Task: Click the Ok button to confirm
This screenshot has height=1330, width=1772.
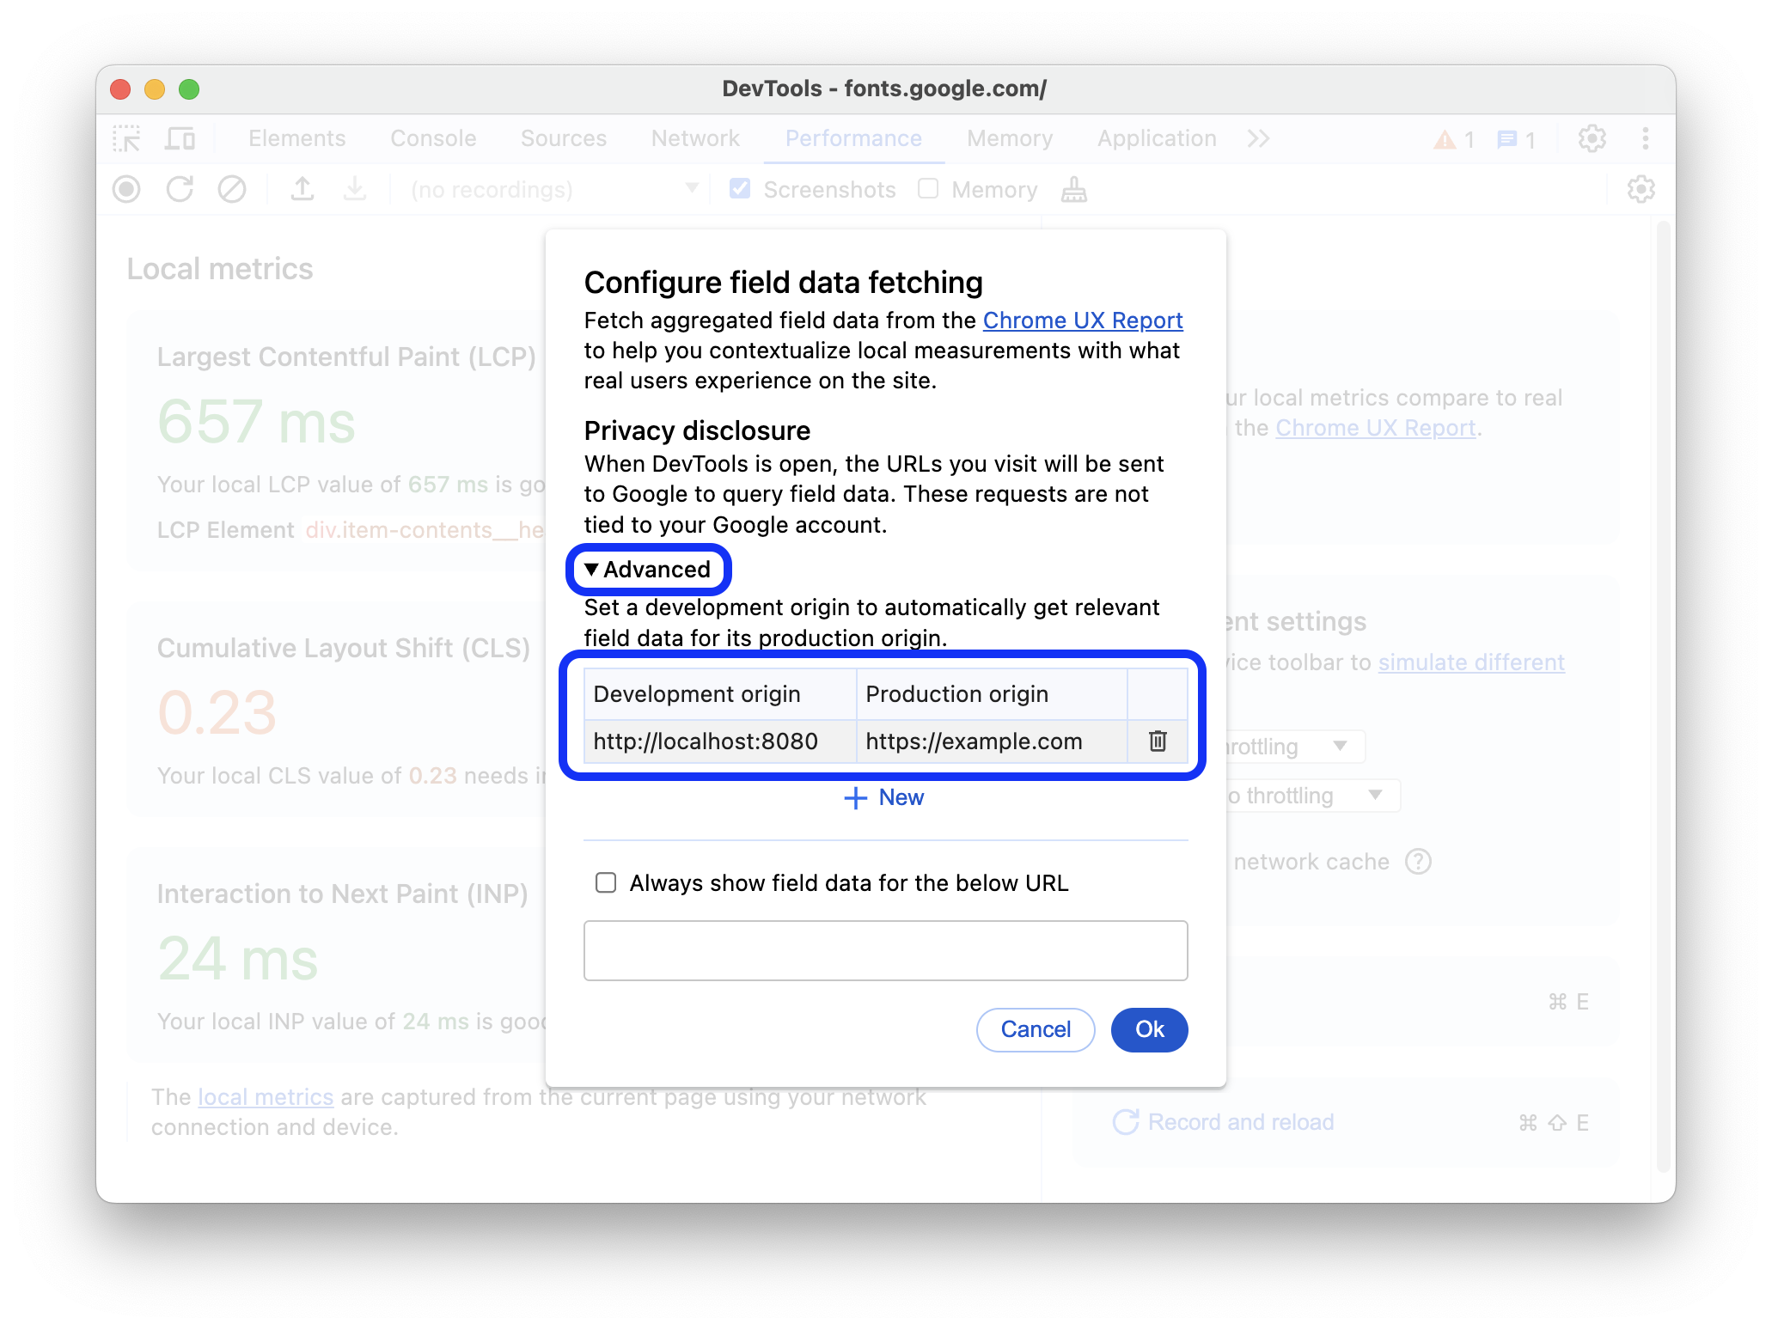Action: pyautogui.click(x=1149, y=1029)
